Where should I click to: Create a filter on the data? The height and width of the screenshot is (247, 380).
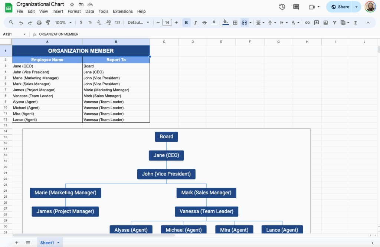pos(334,22)
